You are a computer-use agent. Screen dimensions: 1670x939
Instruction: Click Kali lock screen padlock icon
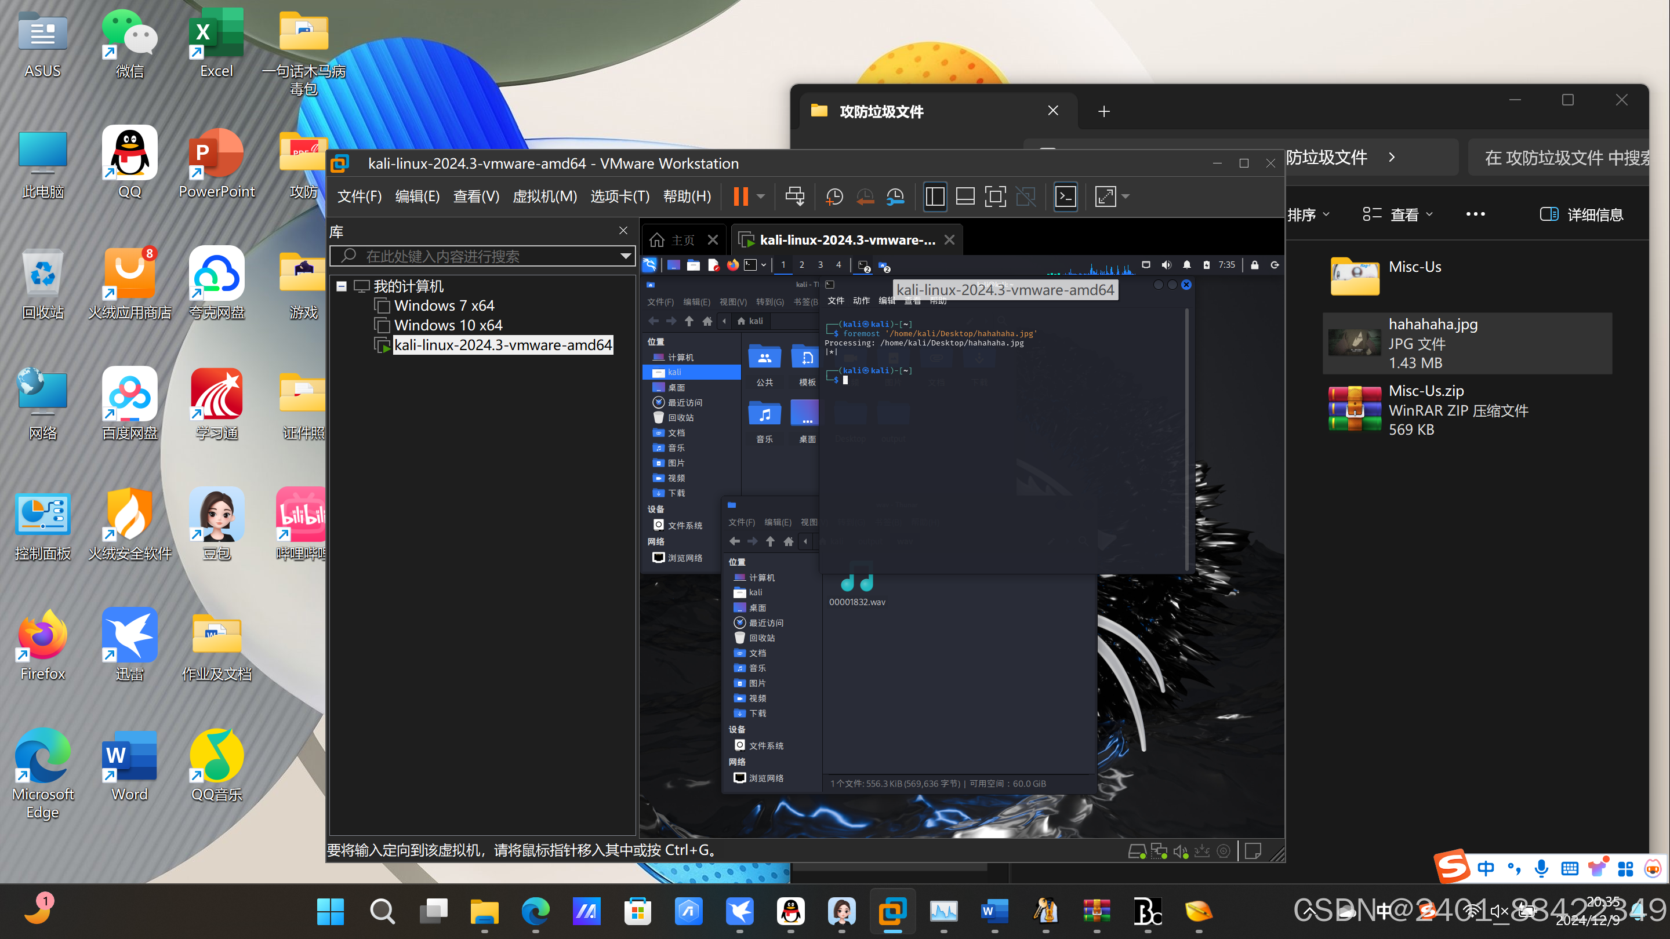pos(1254,265)
